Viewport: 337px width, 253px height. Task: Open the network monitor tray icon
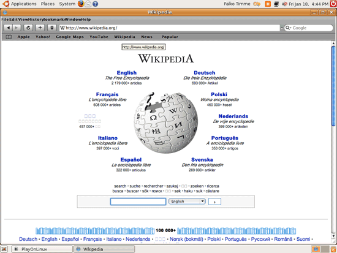pos(276,4)
